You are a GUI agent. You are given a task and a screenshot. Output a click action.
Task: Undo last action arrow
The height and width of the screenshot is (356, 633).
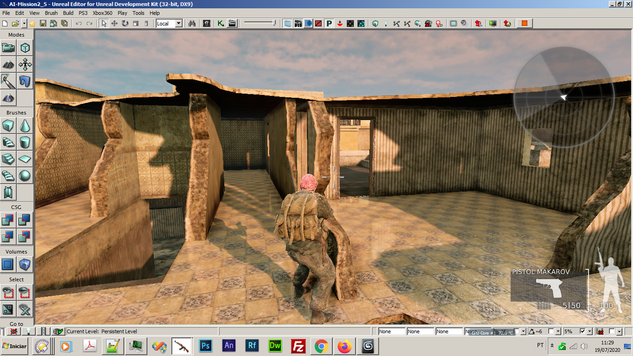click(x=79, y=23)
